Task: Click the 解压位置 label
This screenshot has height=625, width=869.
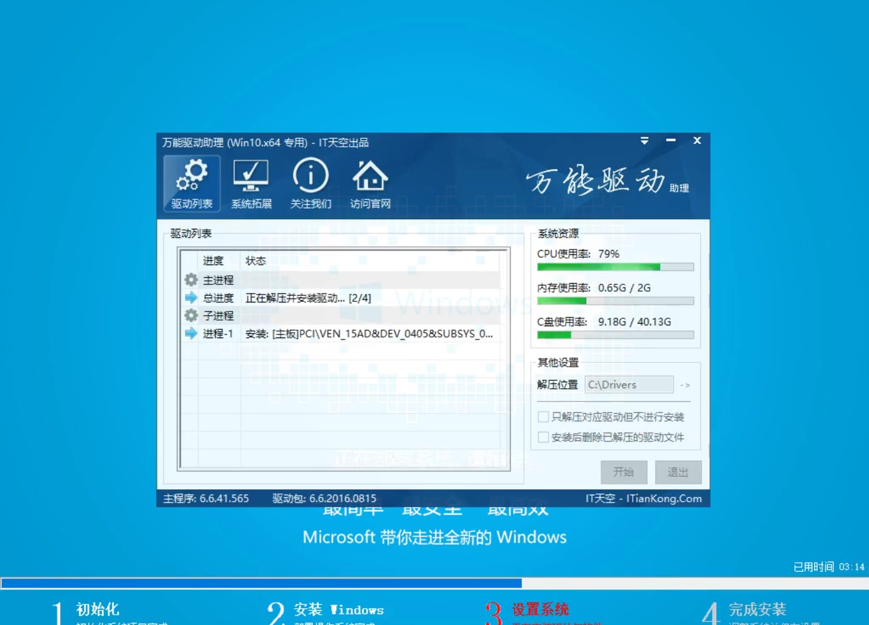Action: [557, 385]
